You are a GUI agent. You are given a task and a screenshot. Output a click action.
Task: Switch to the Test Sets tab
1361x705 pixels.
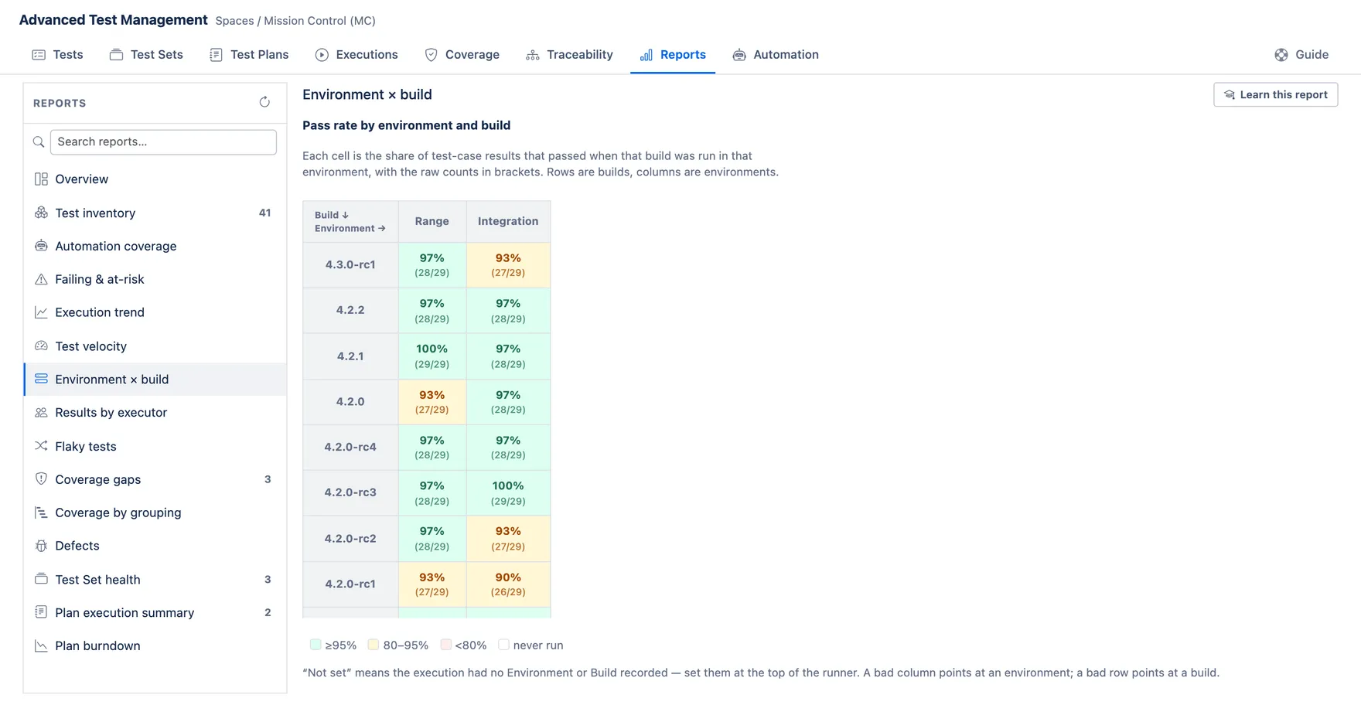[146, 55]
